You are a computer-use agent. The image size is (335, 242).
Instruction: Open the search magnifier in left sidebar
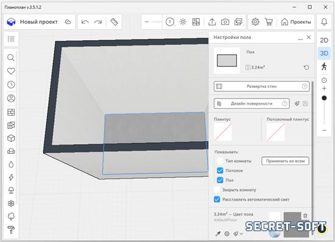[x=11, y=58]
